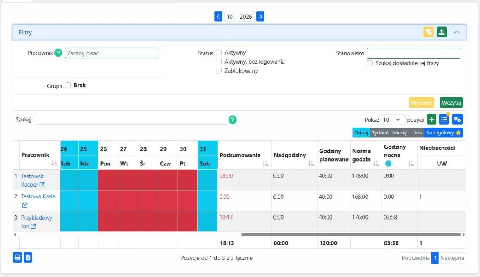Image resolution: width=480 pixels, height=277 pixels.
Task: Open the blue gear settings icon
Action: click(457, 119)
